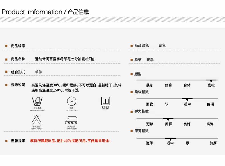Click the hang dry square icon
The image size is (225, 166).
106,101
